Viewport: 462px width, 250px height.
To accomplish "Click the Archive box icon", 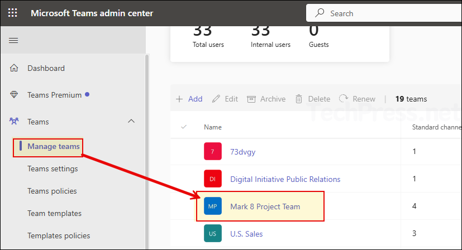I will coord(251,99).
